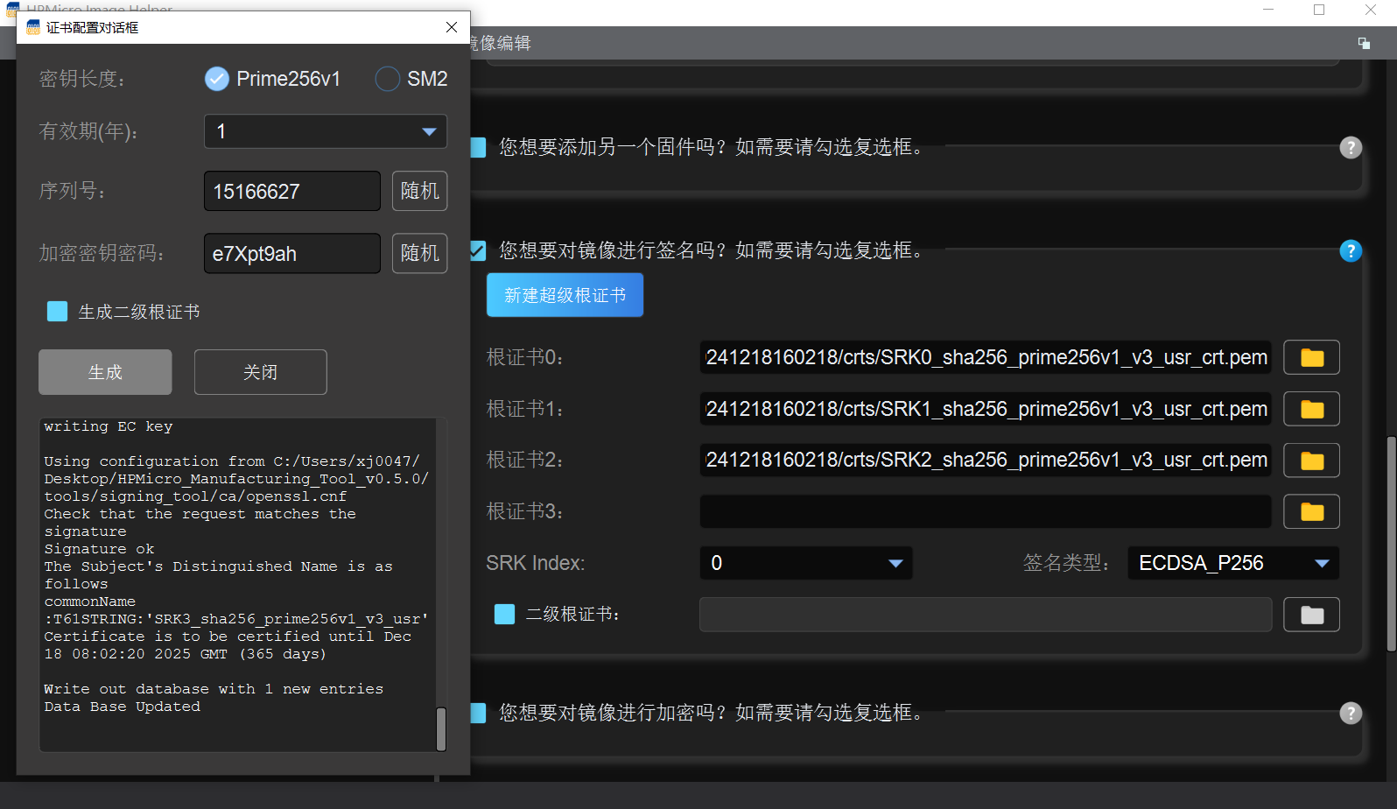
Task: Click the 序列号 input field
Action: (x=292, y=191)
